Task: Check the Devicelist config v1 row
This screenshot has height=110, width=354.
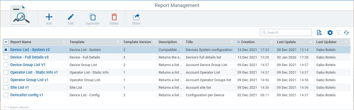Action: (x=6, y=95)
